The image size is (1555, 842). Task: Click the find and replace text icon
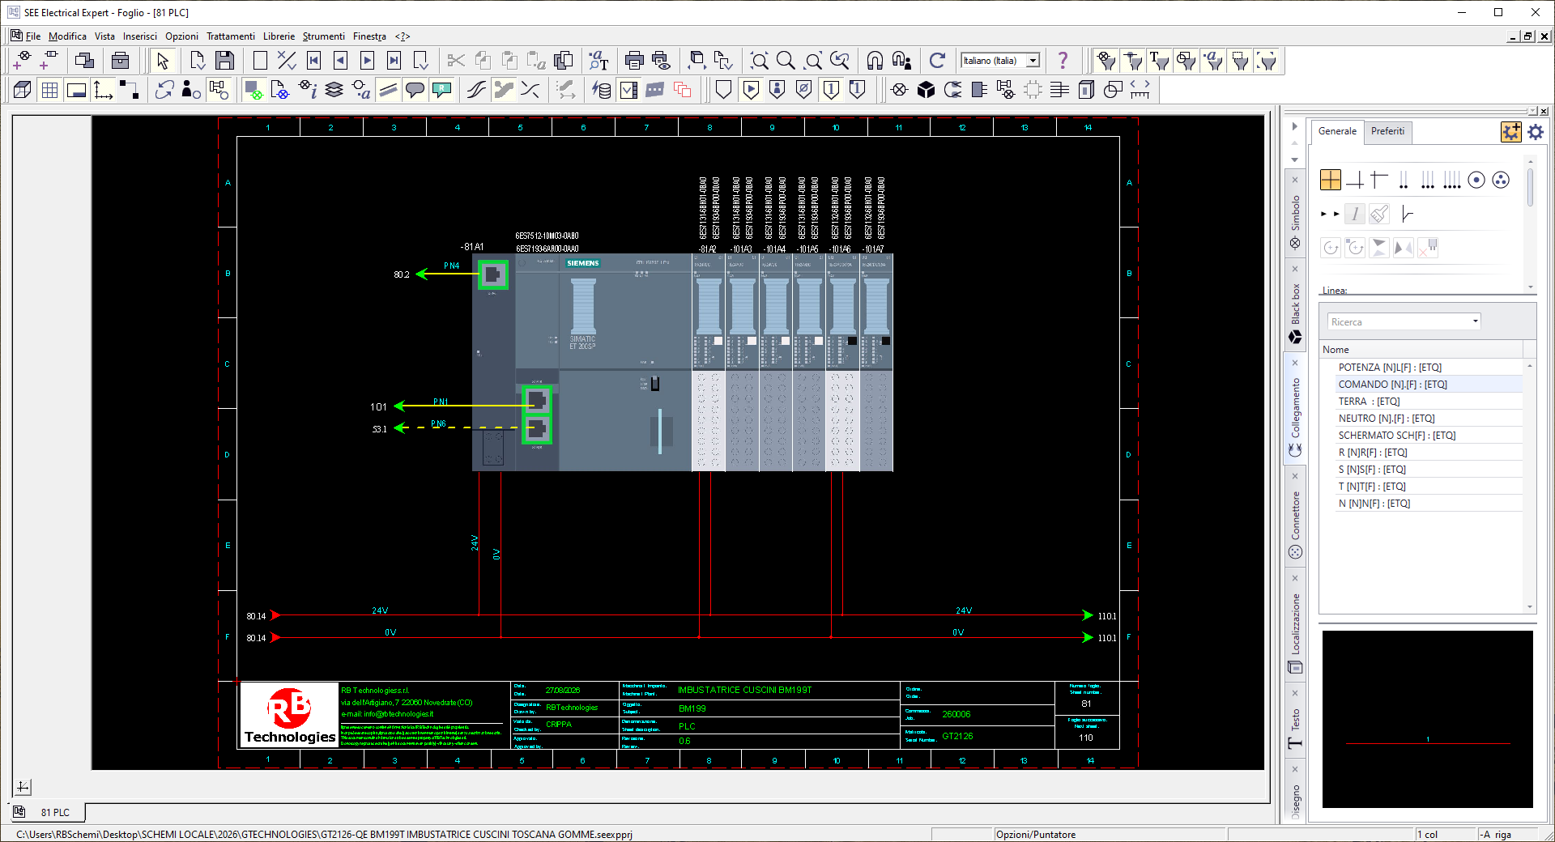599,61
